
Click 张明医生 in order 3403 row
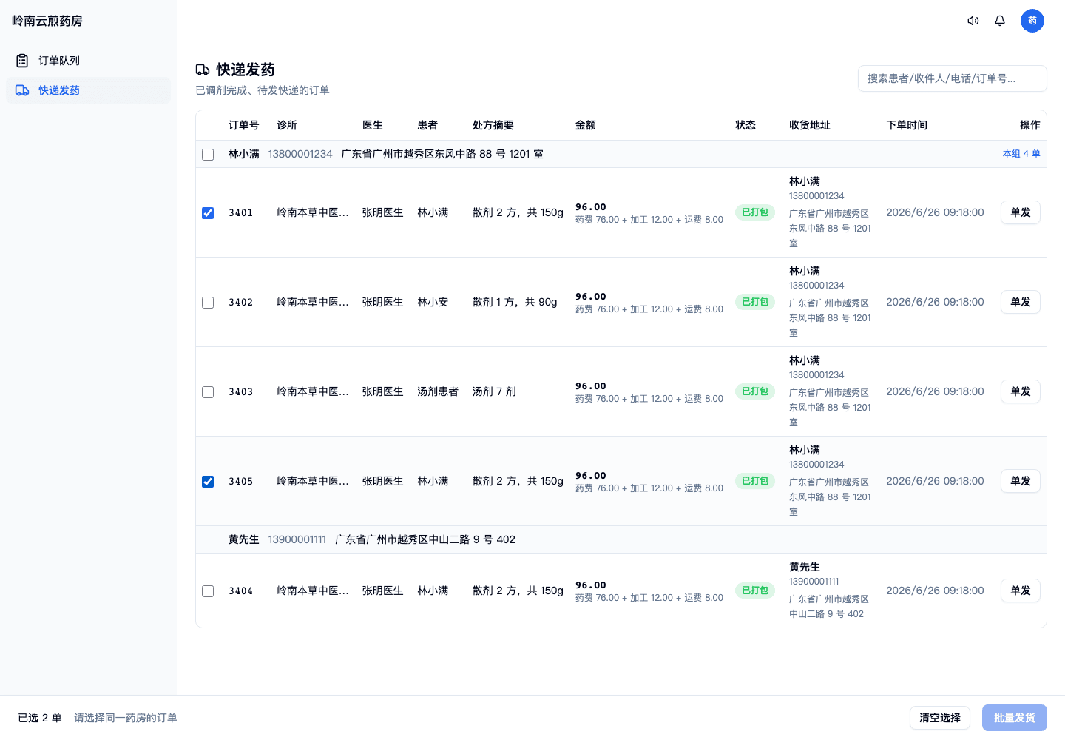[x=382, y=391]
